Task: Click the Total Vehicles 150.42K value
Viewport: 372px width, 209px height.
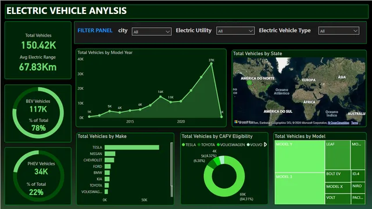Action: tap(39, 45)
